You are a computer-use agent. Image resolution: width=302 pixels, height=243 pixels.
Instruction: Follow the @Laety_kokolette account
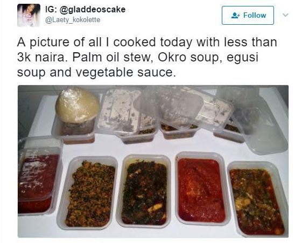[248, 16]
